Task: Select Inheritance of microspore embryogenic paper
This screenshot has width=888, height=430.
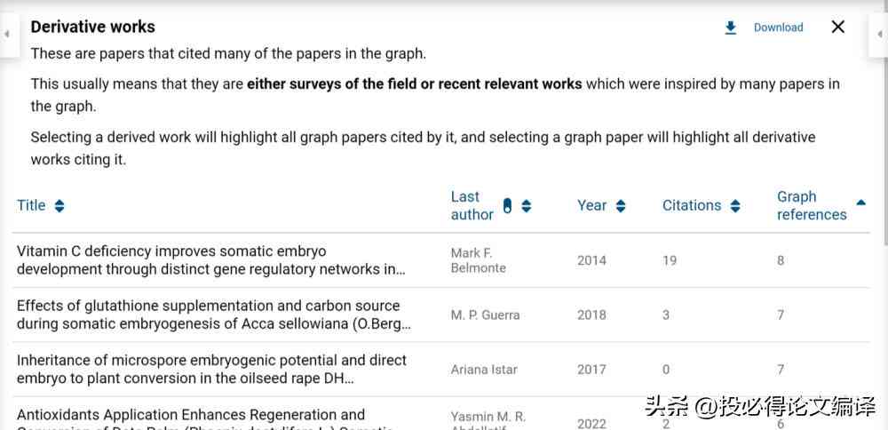Action: [x=441, y=370]
